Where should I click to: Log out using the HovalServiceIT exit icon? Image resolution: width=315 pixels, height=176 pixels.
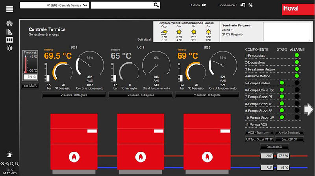click(243, 5)
